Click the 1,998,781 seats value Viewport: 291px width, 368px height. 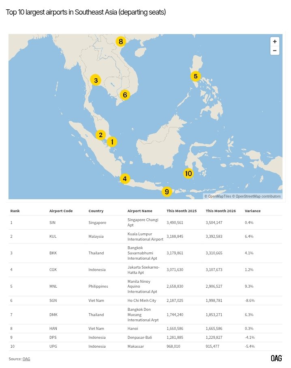point(214,300)
